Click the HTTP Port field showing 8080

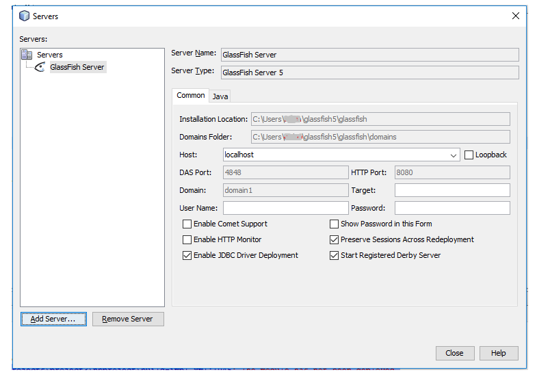452,172
